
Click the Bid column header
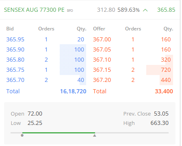coord(10,29)
